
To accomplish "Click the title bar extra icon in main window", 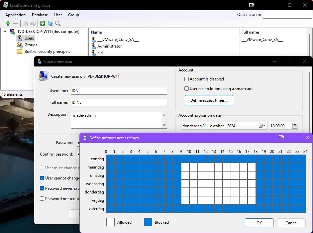I will (x=252, y=5).
